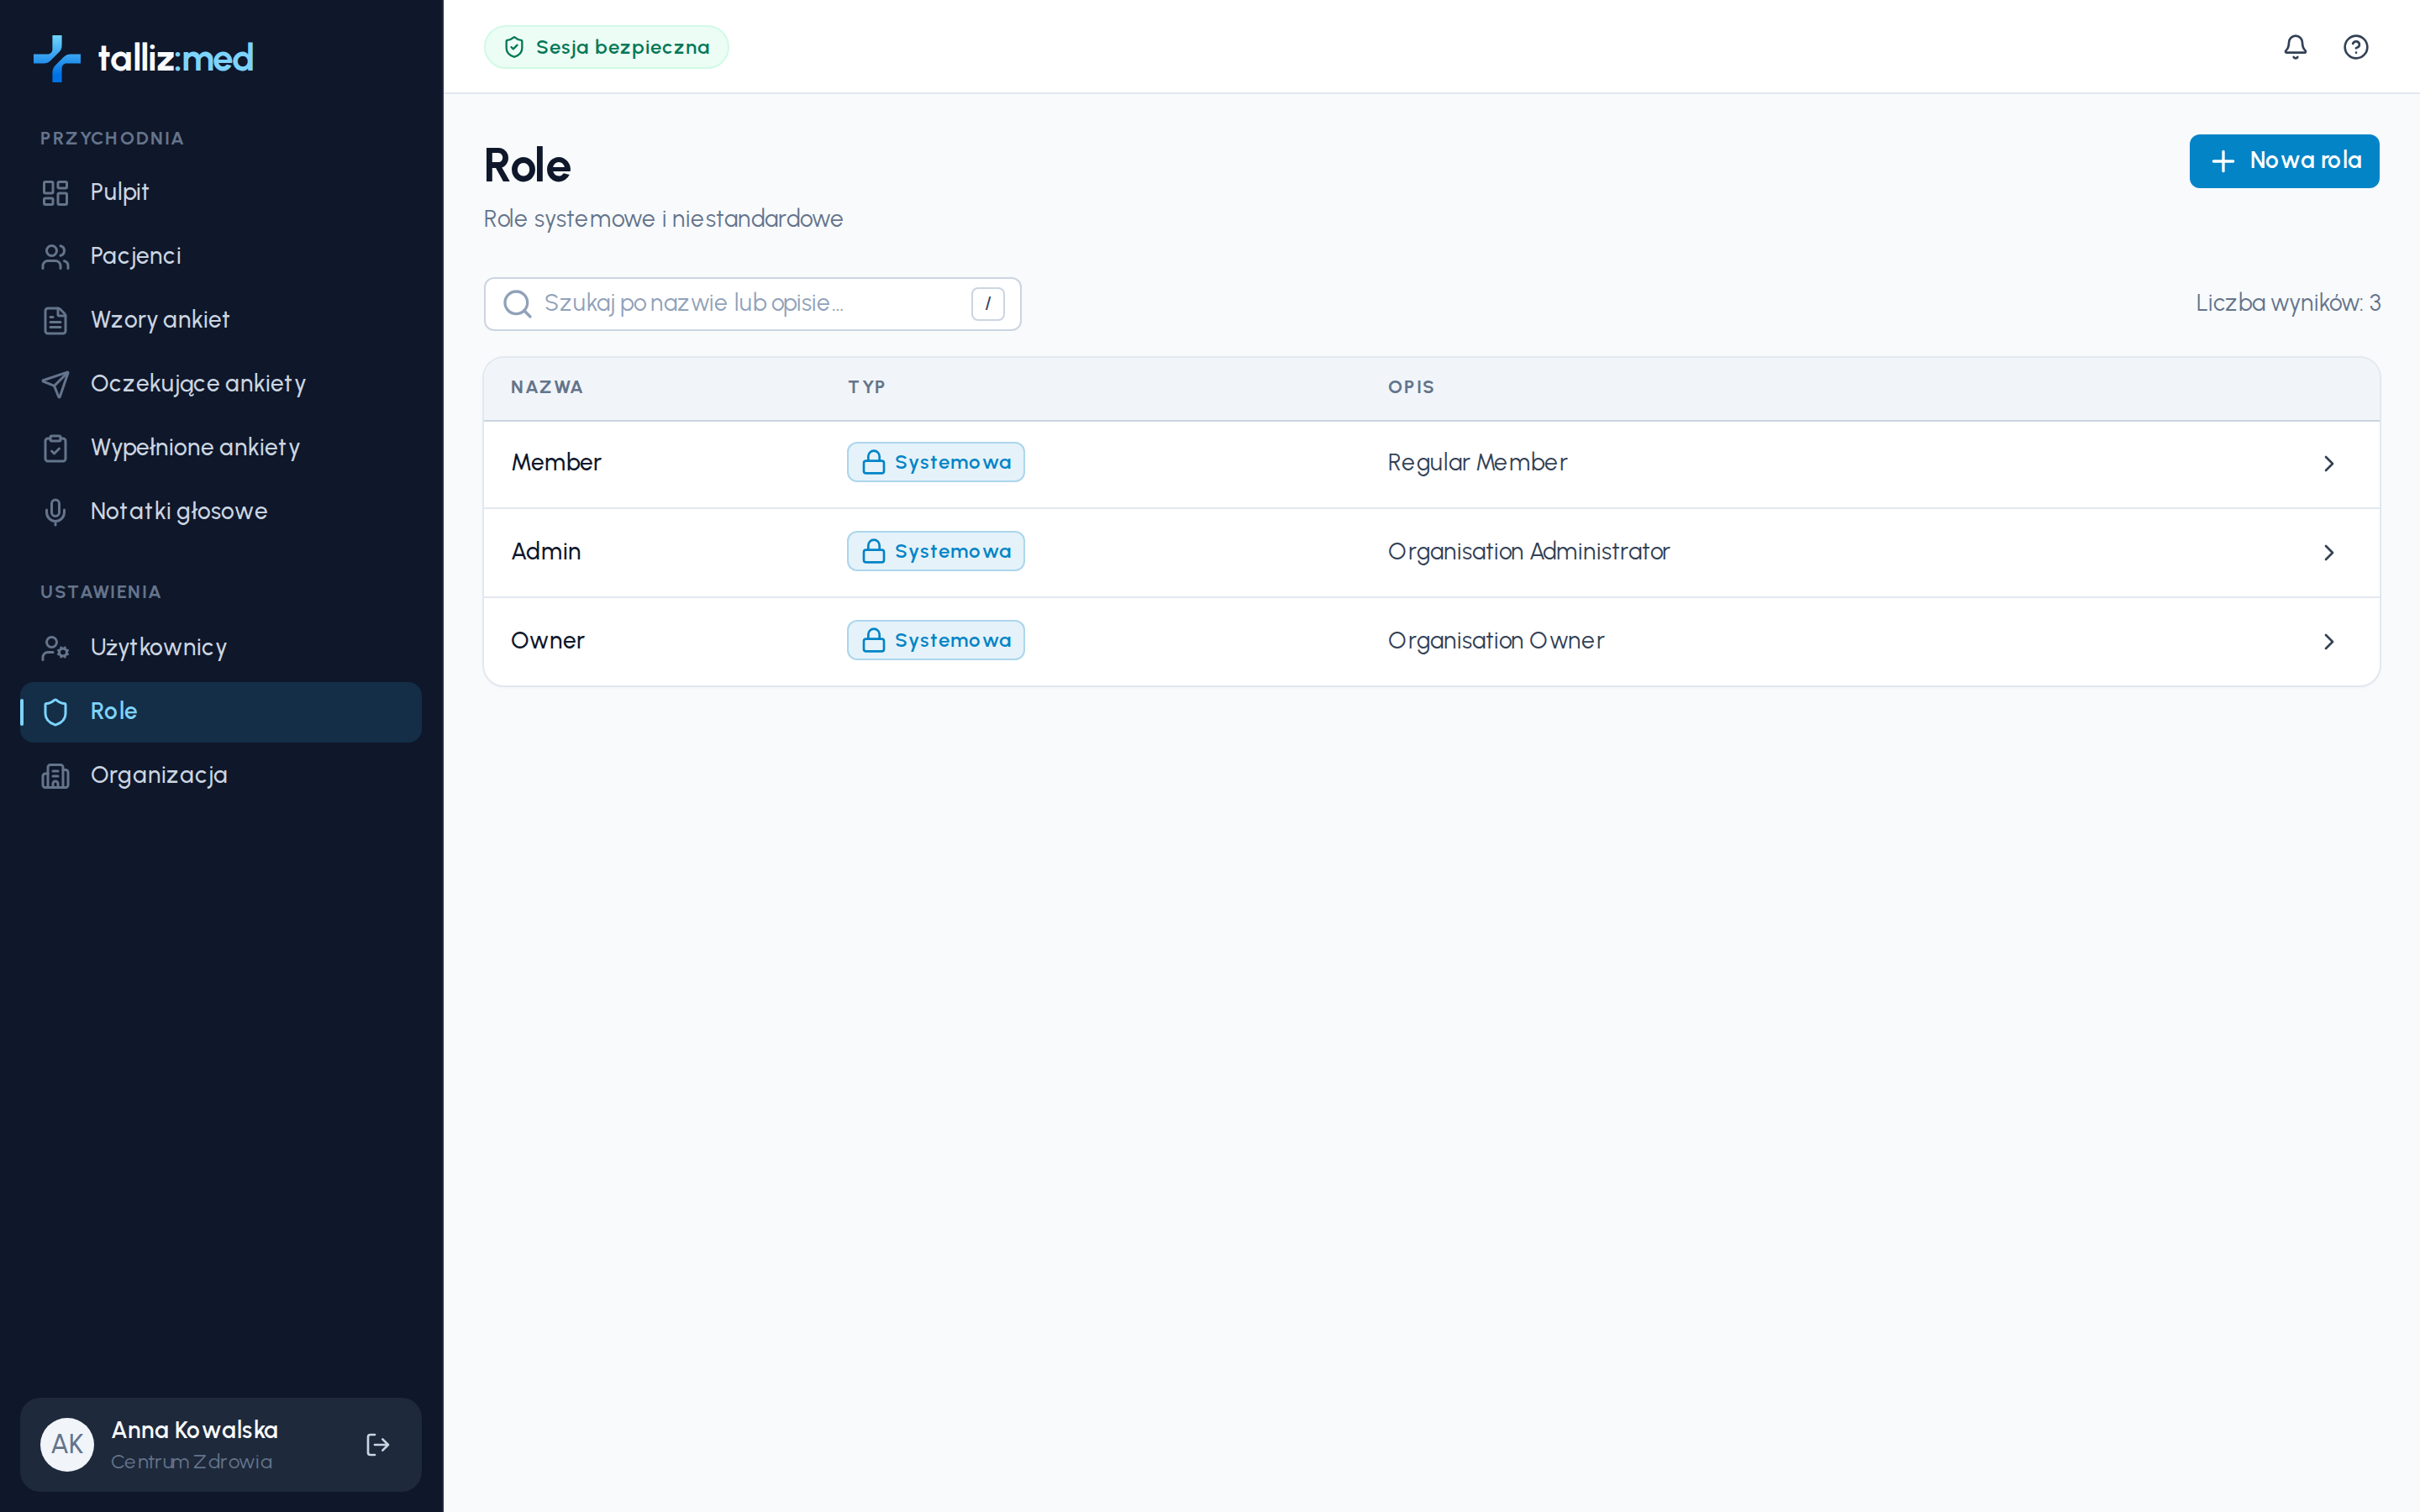The height and width of the screenshot is (1512, 2420).
Task: Click the Nowa rola button
Action: (x=2284, y=161)
